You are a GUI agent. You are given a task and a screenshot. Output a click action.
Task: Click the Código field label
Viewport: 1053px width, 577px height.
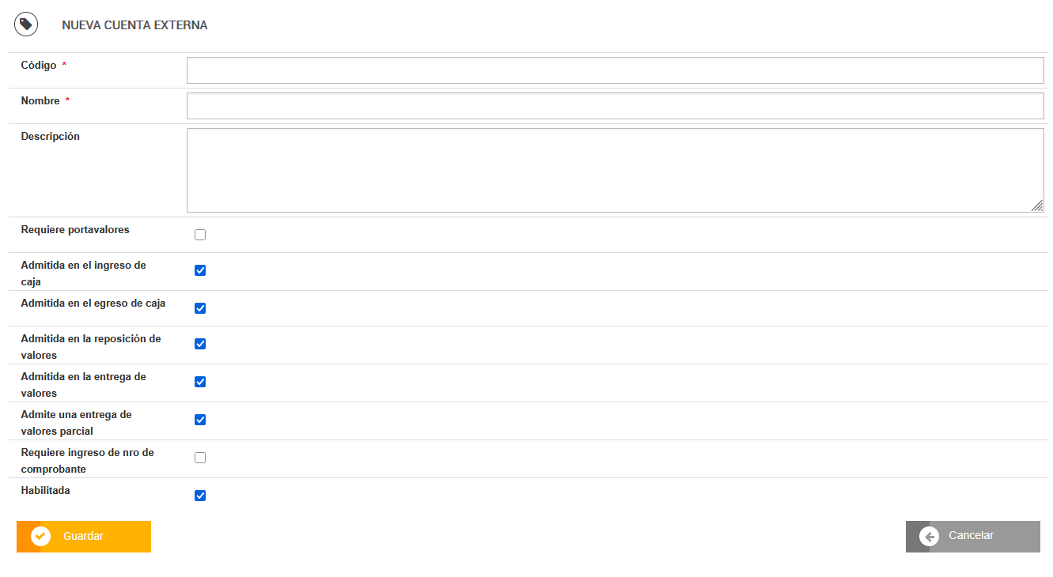point(39,66)
